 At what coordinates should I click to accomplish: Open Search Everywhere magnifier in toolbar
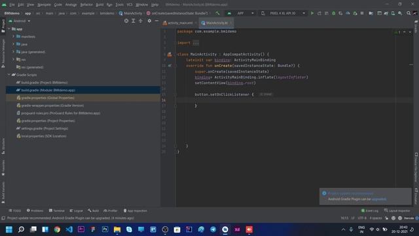pyautogui.click(x=409, y=13)
